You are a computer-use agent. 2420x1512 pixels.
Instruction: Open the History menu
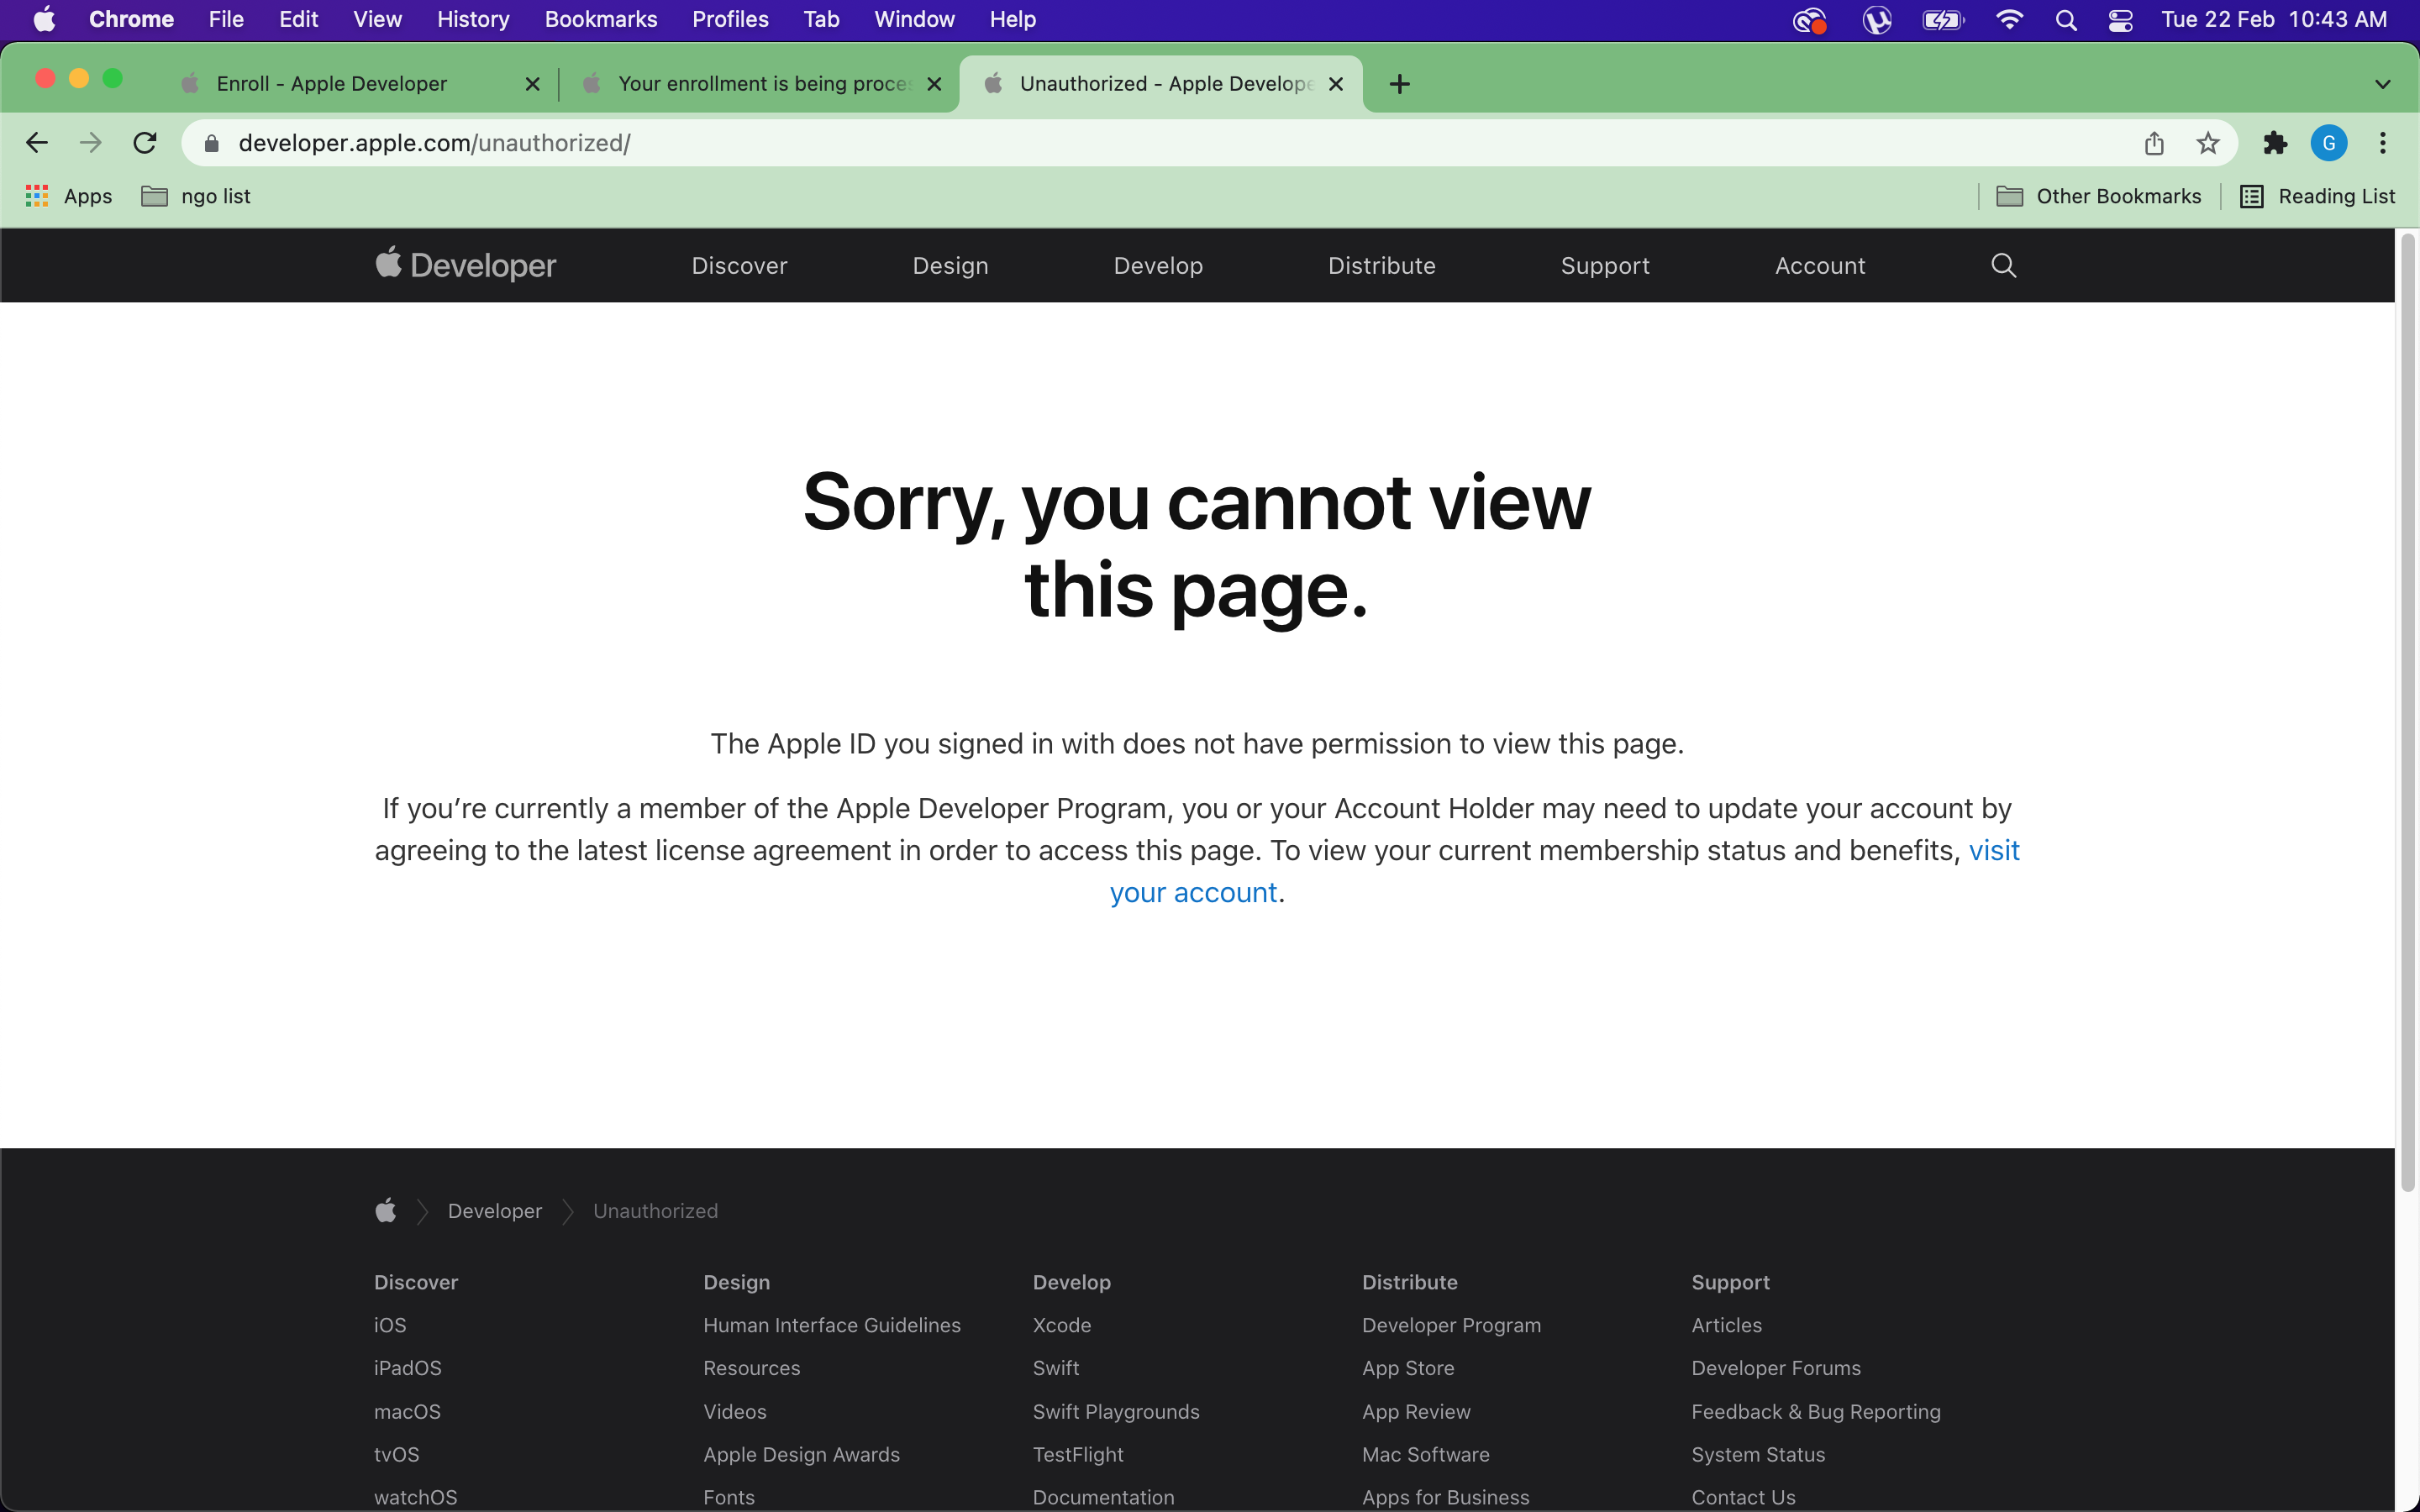(473, 19)
